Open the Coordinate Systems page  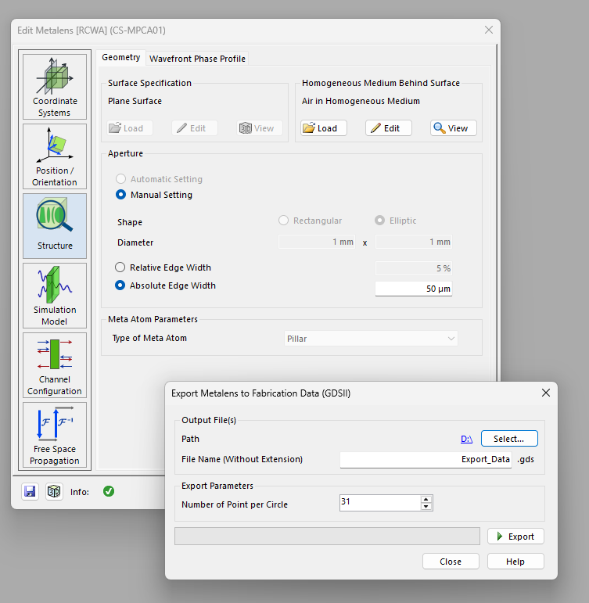(x=55, y=87)
